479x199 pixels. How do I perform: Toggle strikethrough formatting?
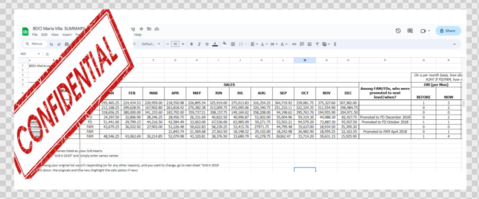point(207,44)
